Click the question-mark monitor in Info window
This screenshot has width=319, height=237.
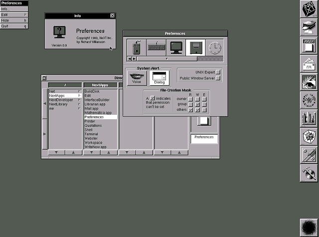click(x=59, y=32)
